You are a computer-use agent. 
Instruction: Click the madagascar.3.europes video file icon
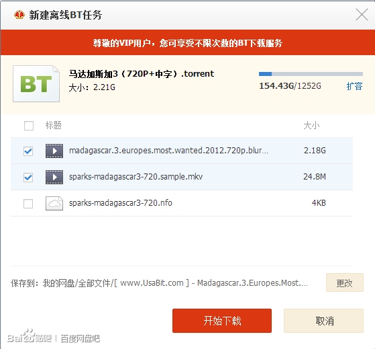point(54,151)
